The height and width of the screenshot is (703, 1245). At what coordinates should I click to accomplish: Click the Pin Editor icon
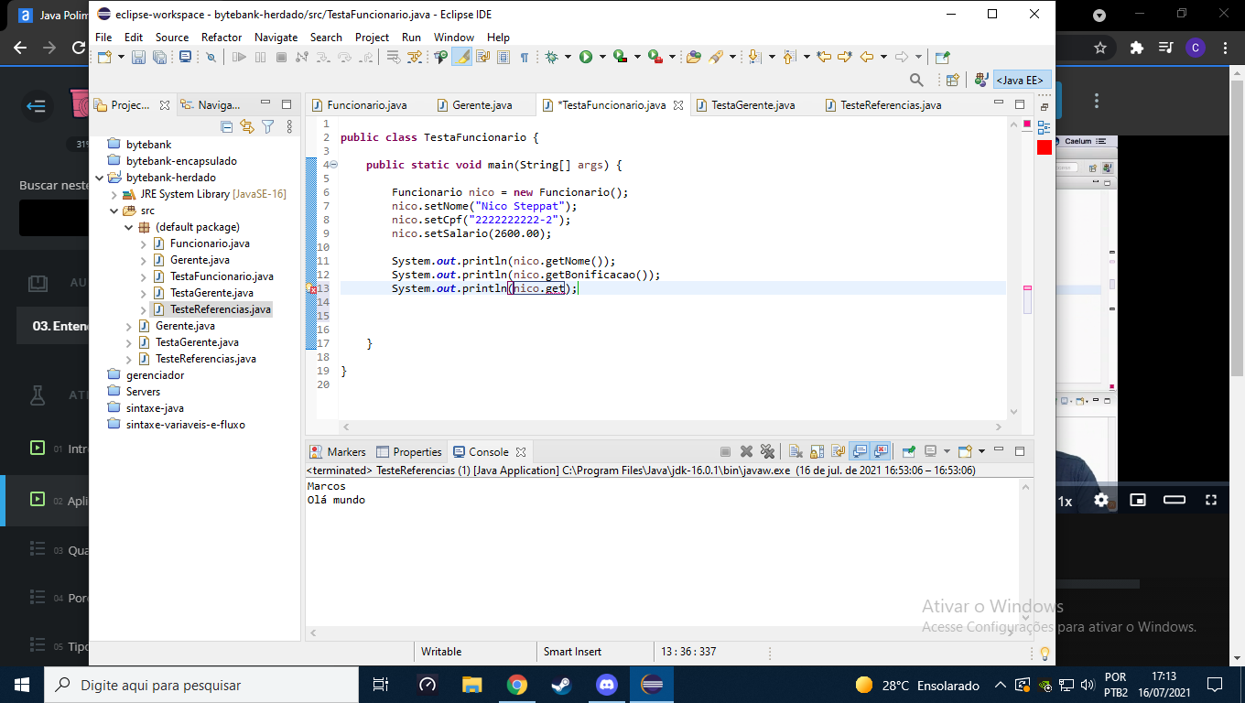[943, 57]
